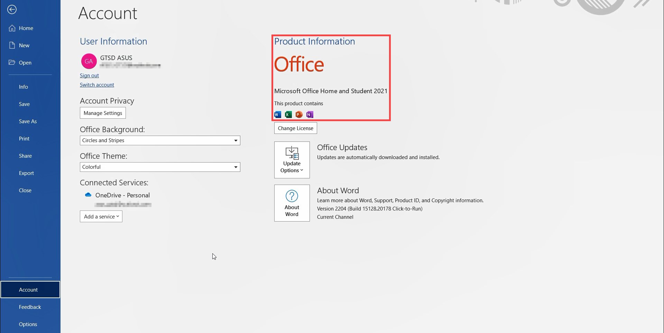Open the Home page in sidebar
Screen dimensions: 664x333
coord(26,28)
